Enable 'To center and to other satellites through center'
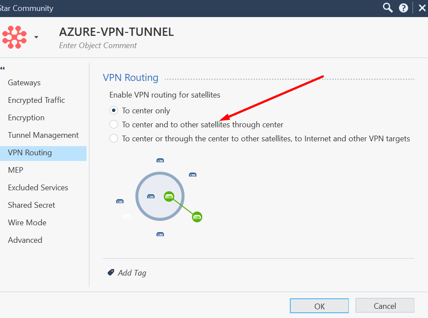Viewport: 428px width, 318px height. pyautogui.click(x=114, y=124)
